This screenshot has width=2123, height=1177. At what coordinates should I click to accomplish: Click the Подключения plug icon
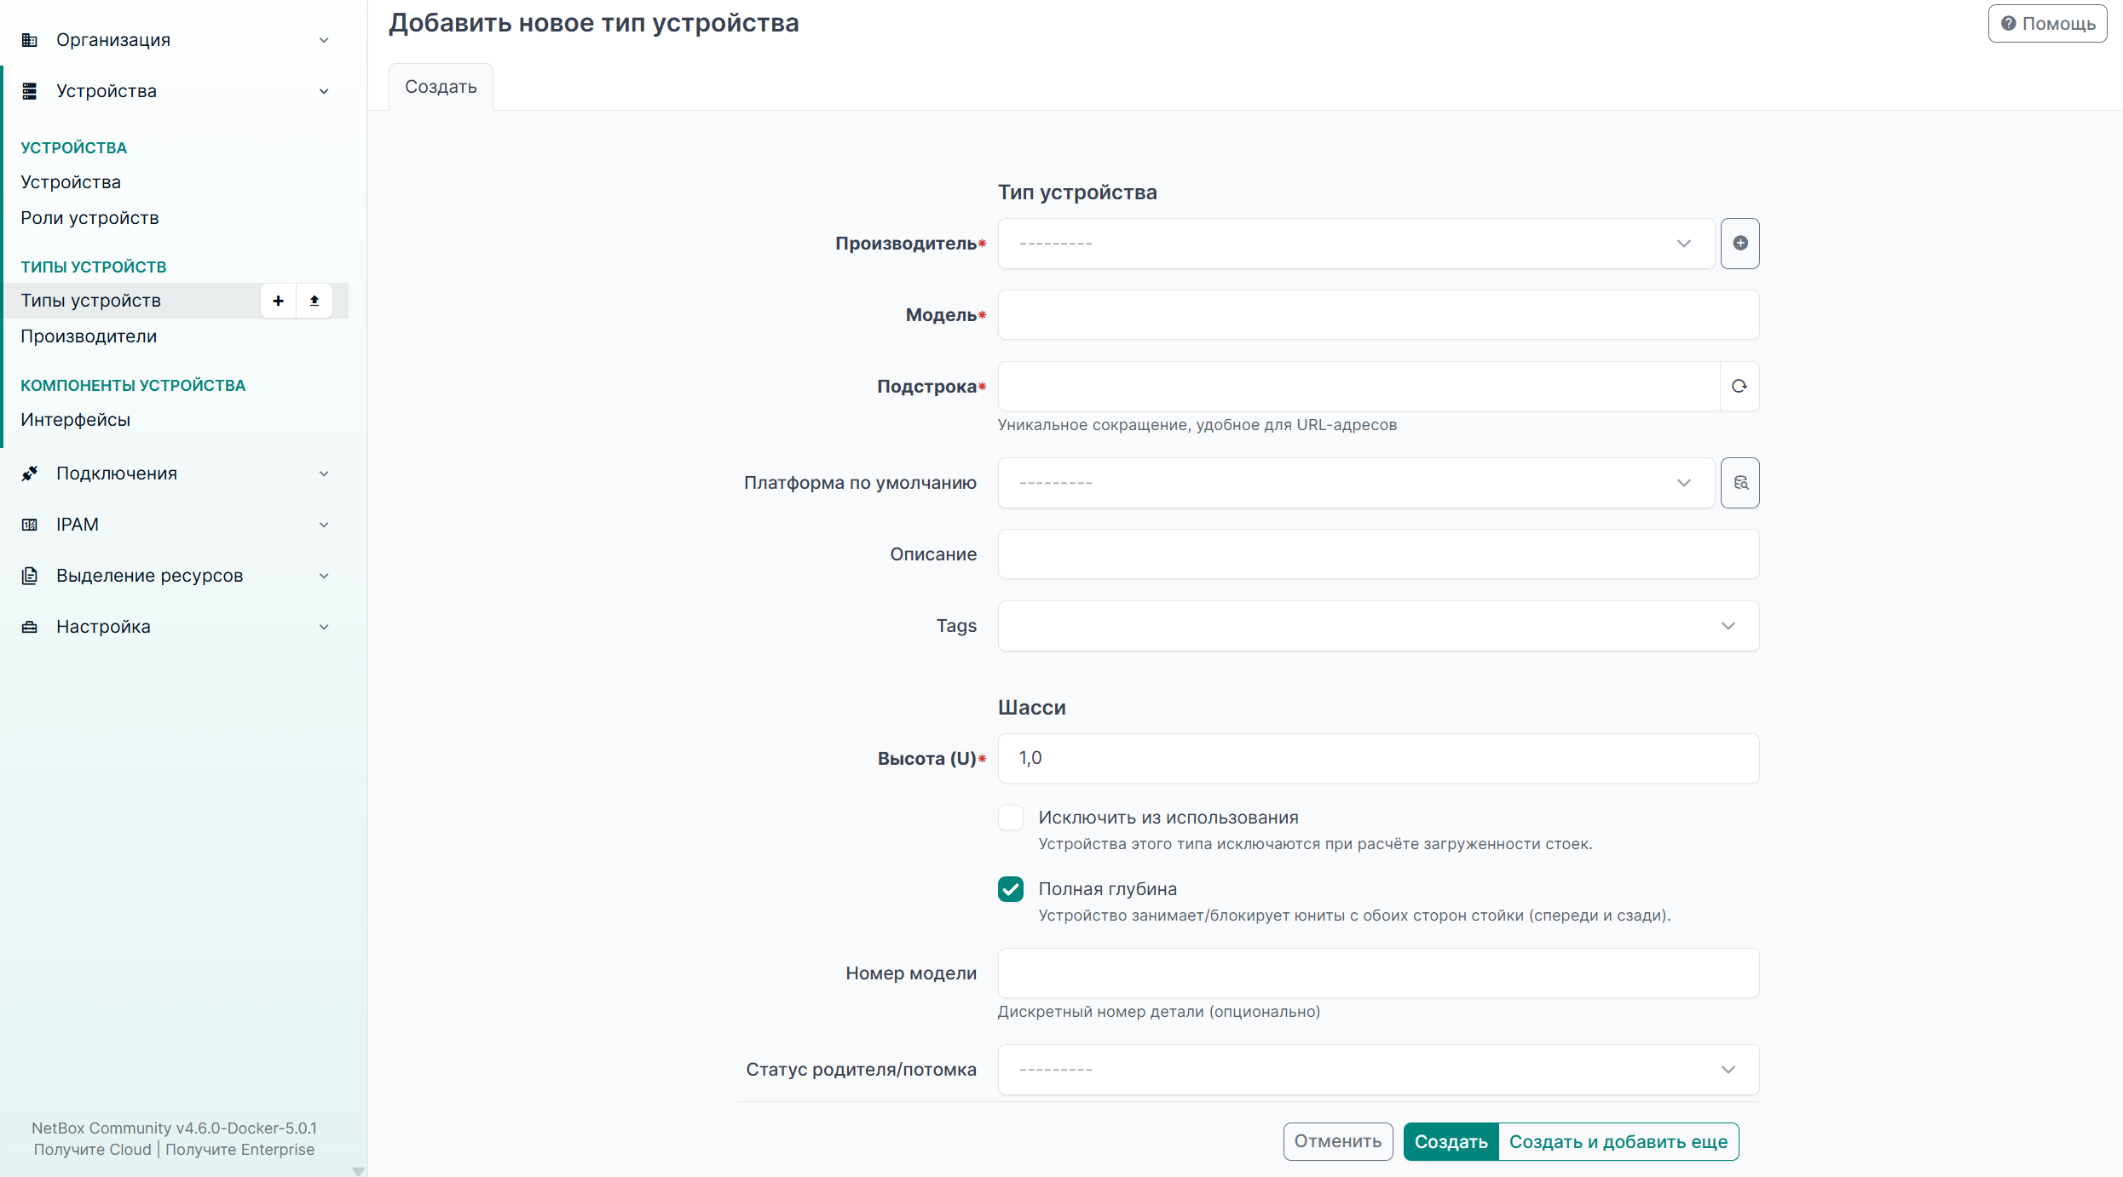coord(30,474)
